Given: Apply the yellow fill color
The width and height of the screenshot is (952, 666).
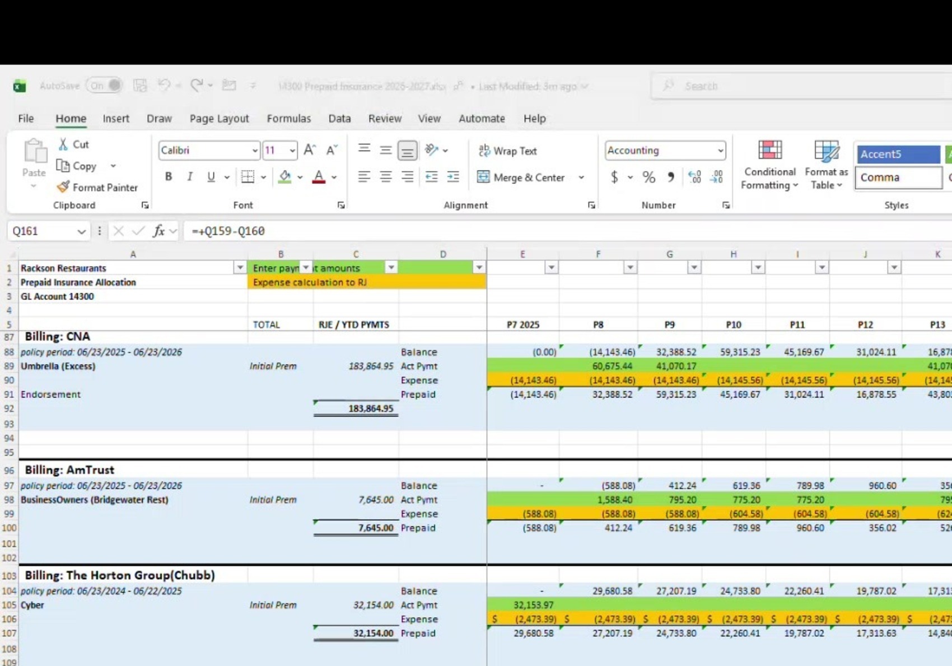Looking at the screenshot, I should click(x=285, y=177).
